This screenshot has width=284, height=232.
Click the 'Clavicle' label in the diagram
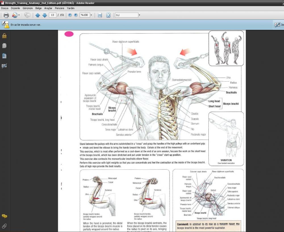tap(195, 114)
